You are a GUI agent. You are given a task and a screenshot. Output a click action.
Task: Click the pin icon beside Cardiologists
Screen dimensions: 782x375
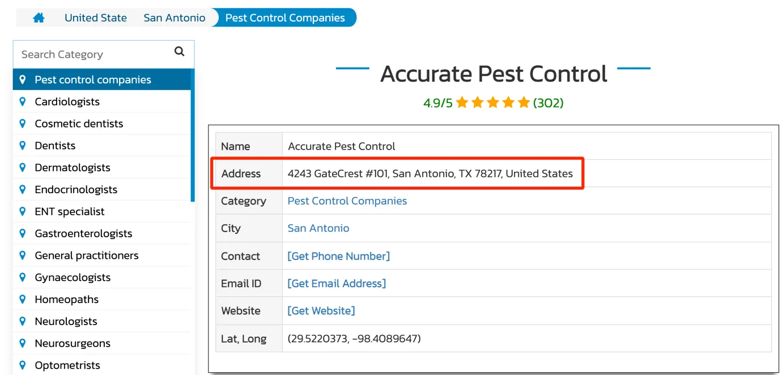pyautogui.click(x=23, y=101)
